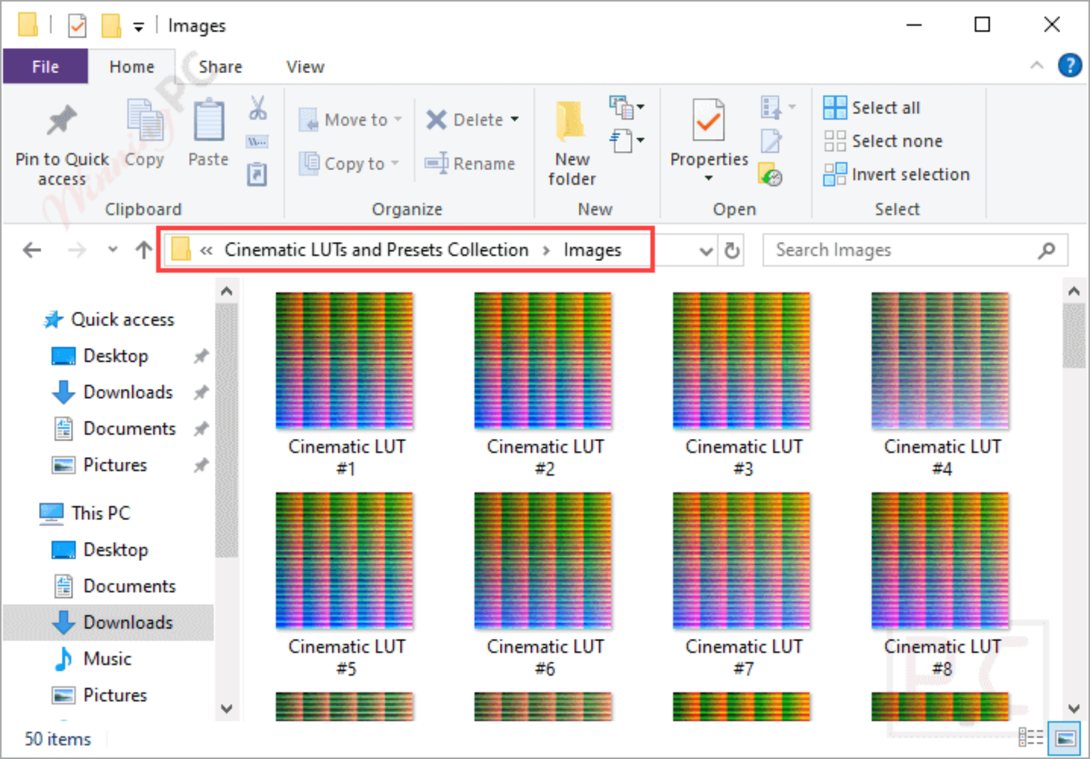Screen dimensions: 1090x759
Task: Click Invert selection in the Select group
Action: point(897,174)
